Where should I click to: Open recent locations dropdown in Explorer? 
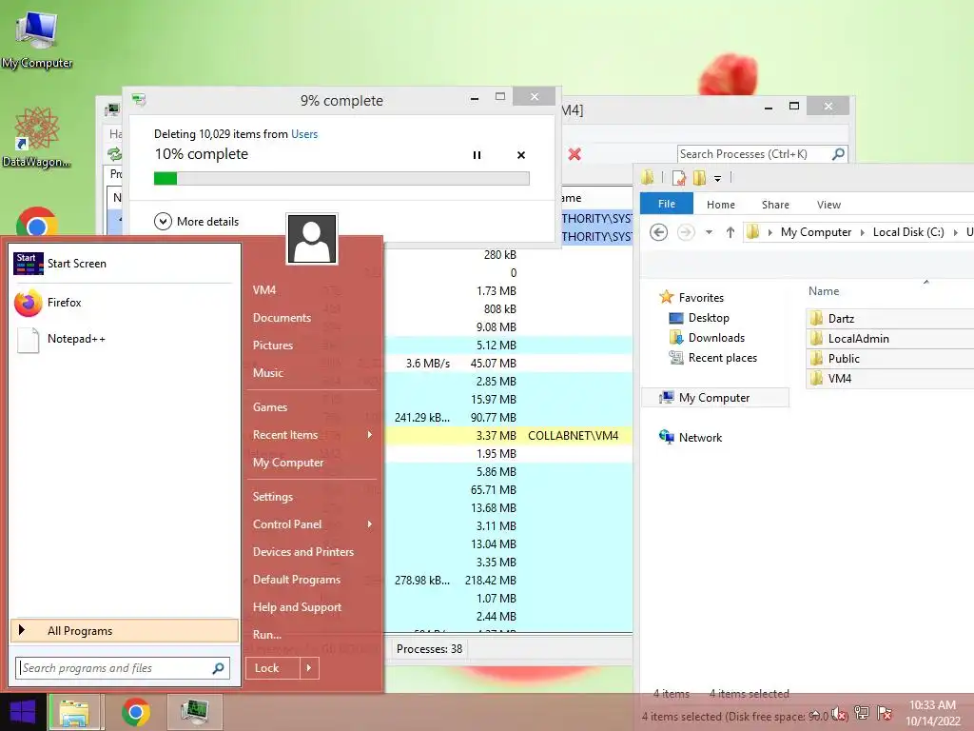709,232
